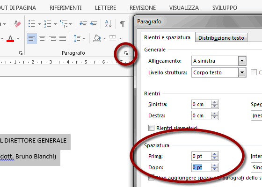Click the DIRETTORE GENERALE text line
The height and width of the screenshot is (187, 262).
[33, 141]
